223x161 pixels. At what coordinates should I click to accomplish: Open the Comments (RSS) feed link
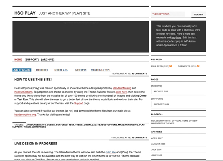point(187,66)
